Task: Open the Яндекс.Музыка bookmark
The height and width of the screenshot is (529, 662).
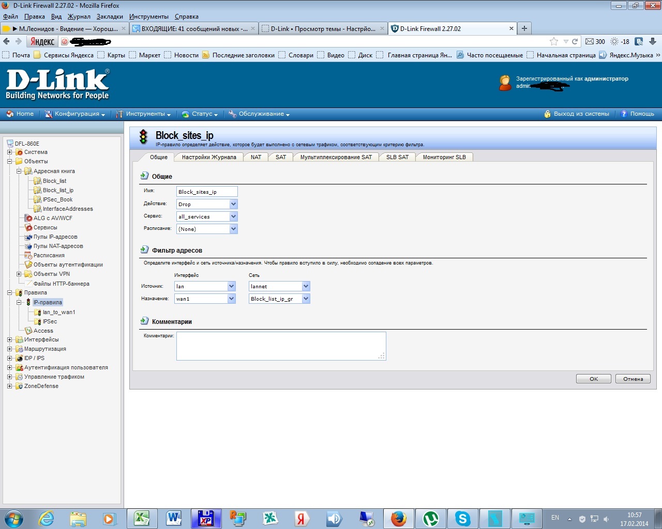Action: [x=626, y=55]
